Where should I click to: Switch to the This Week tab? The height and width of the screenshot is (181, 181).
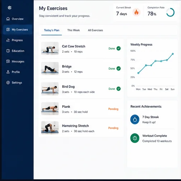click(x=74, y=30)
